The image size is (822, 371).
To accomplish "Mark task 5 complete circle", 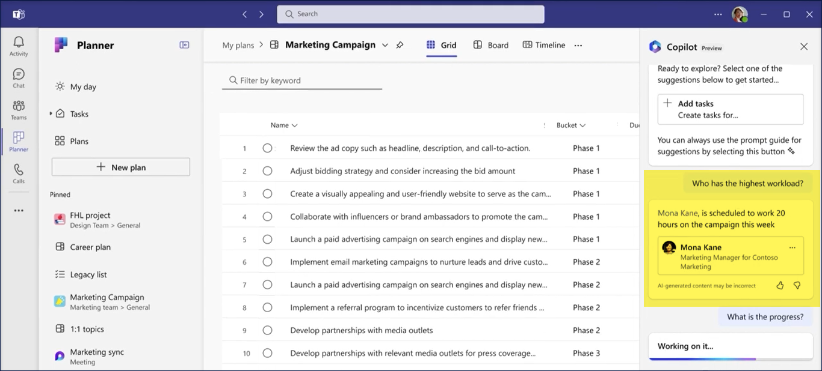I will (x=267, y=240).
